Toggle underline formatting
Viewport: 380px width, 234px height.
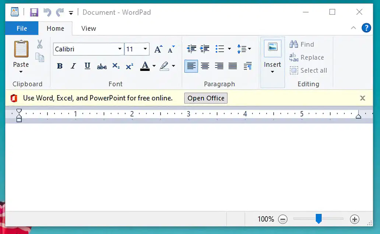point(87,66)
